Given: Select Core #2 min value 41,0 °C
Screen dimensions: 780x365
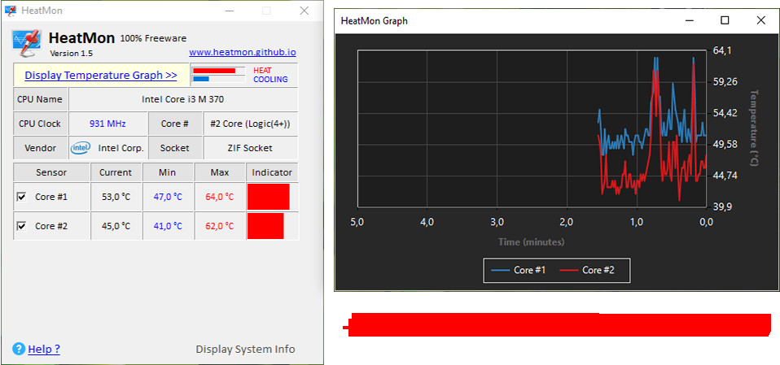Looking at the screenshot, I should tap(168, 227).
